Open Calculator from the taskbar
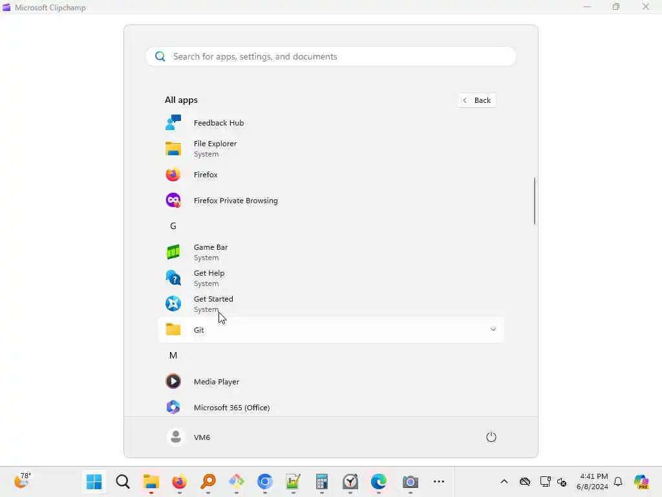The height and width of the screenshot is (497, 662). [322, 481]
